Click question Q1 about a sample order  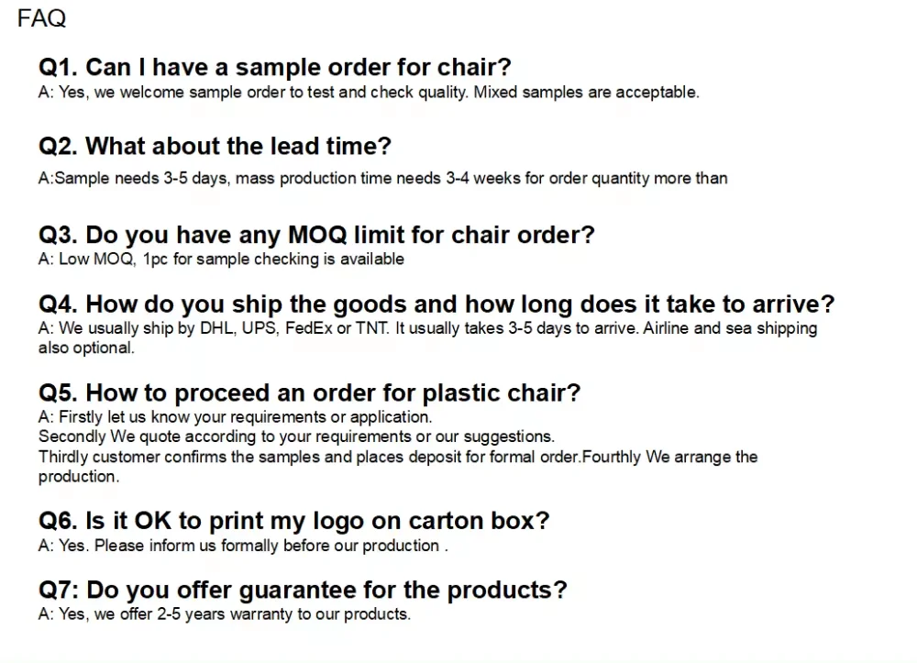pyautogui.click(x=274, y=67)
